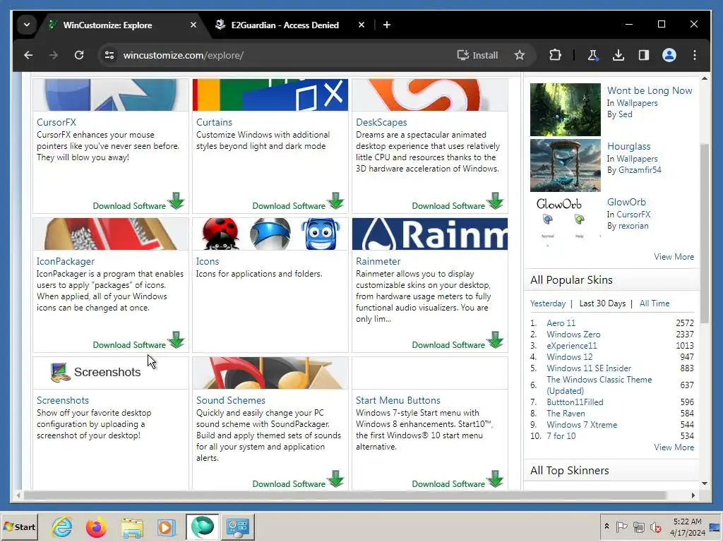Click the horizontal scrollbar right arrow
Image resolution: width=723 pixels, height=542 pixels.
pyautogui.click(x=693, y=495)
